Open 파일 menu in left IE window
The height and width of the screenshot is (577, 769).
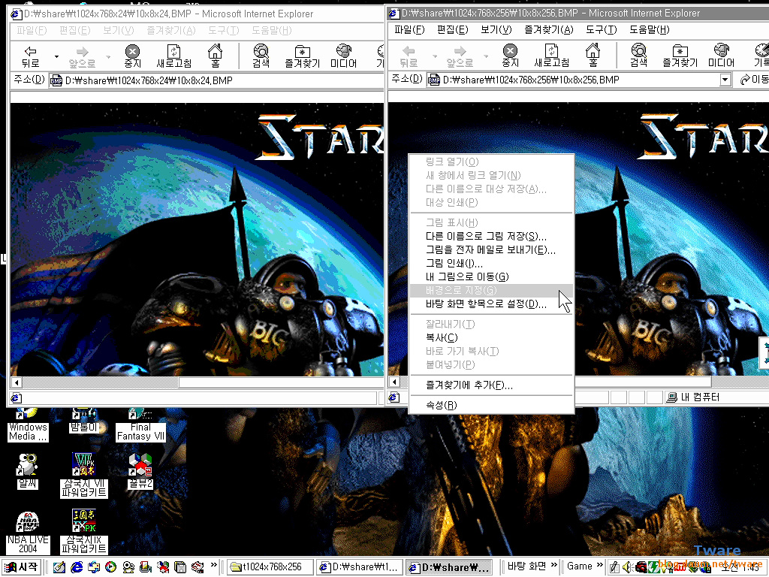[31, 30]
